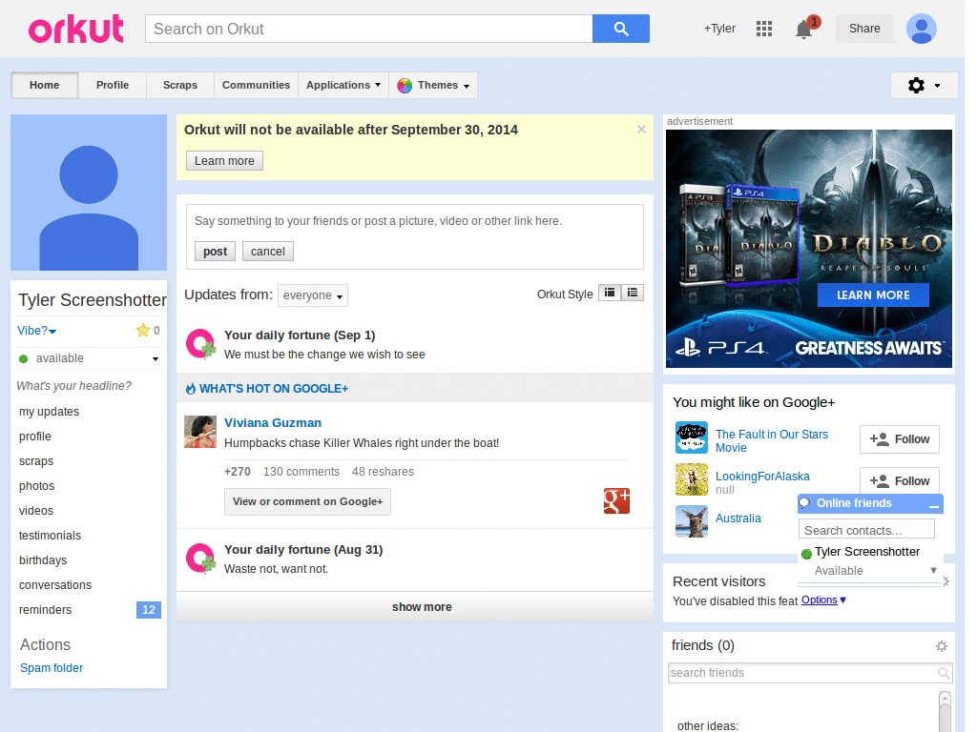This screenshot has width=977, height=732.
Task: Click the search friends magnifier icon
Action: pyautogui.click(x=944, y=673)
